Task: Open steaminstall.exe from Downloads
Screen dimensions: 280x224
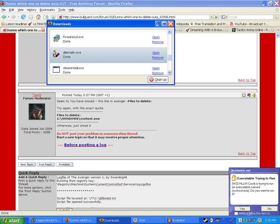Action: [156, 68]
